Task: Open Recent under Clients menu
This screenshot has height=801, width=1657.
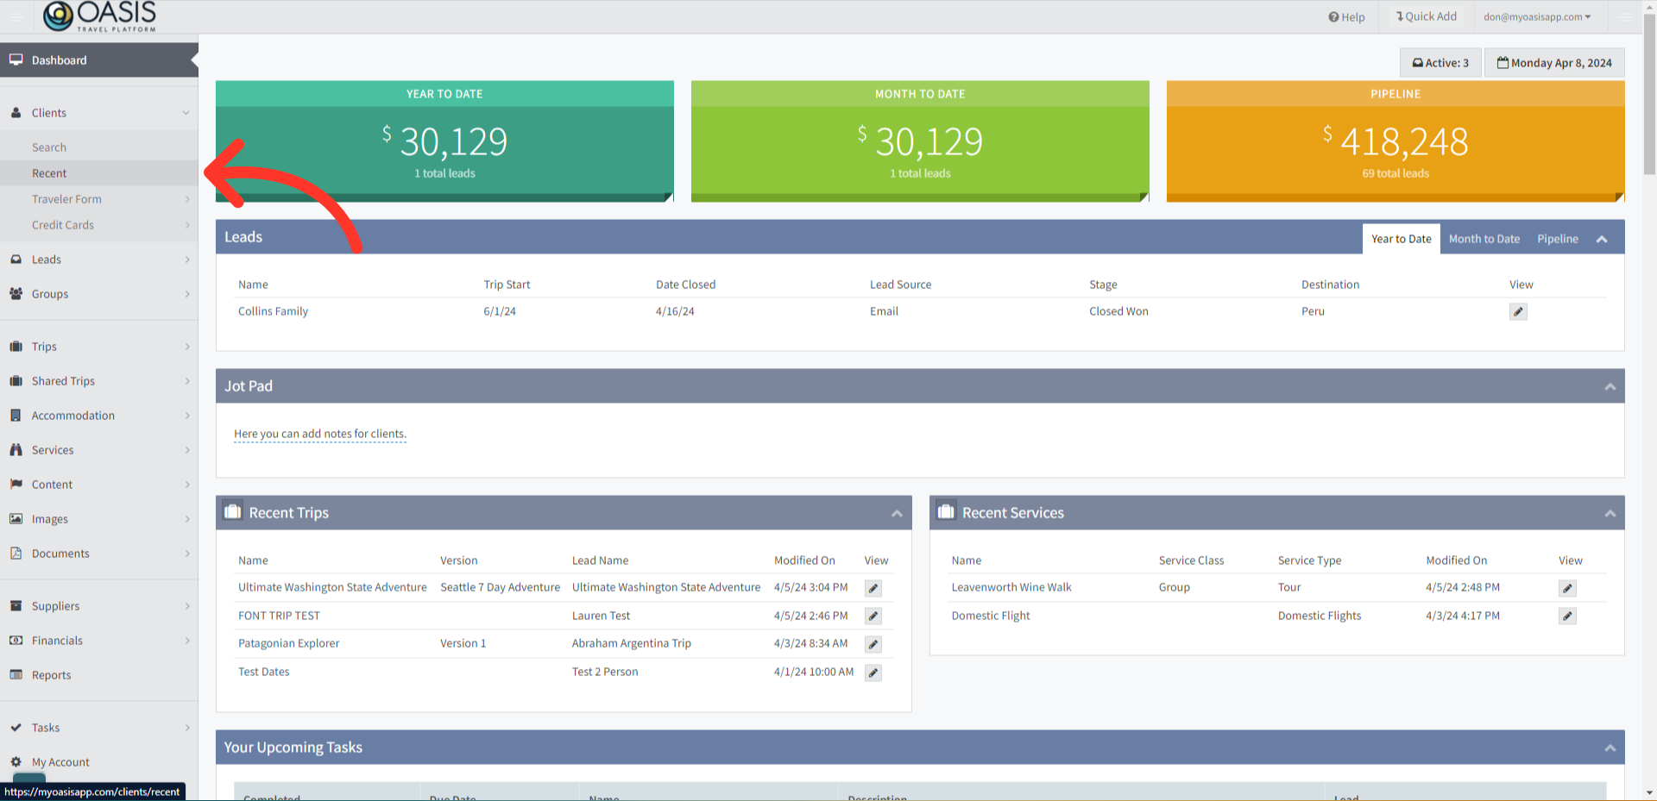Action: point(49,173)
